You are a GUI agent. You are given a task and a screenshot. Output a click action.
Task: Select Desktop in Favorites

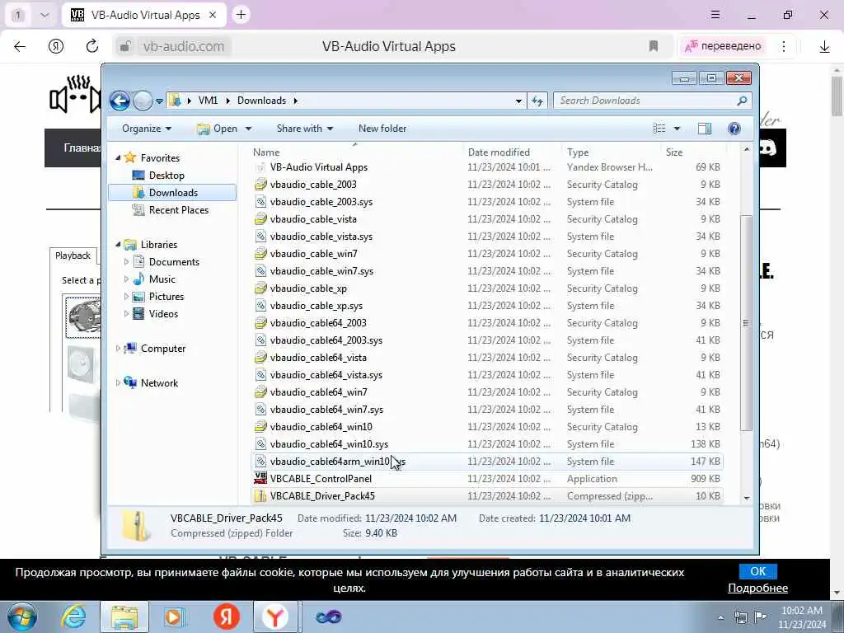[x=166, y=176]
